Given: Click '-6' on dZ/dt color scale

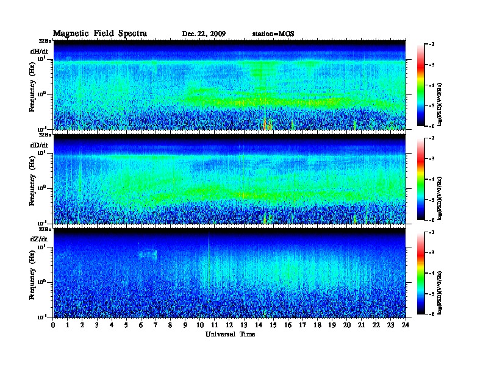Looking at the screenshot, I should coord(432,314).
